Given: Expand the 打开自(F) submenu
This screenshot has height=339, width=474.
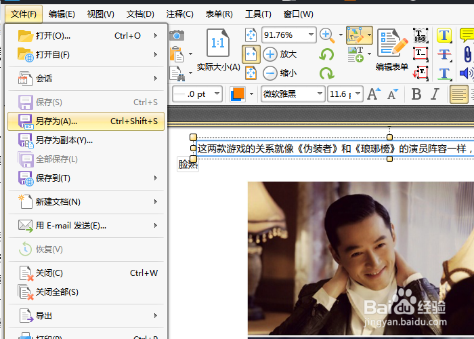Looking at the screenshot, I should [86, 55].
